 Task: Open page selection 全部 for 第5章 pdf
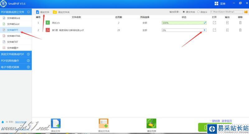[x=145, y=30]
